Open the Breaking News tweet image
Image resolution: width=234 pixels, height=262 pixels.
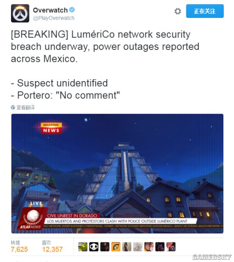click(117, 174)
